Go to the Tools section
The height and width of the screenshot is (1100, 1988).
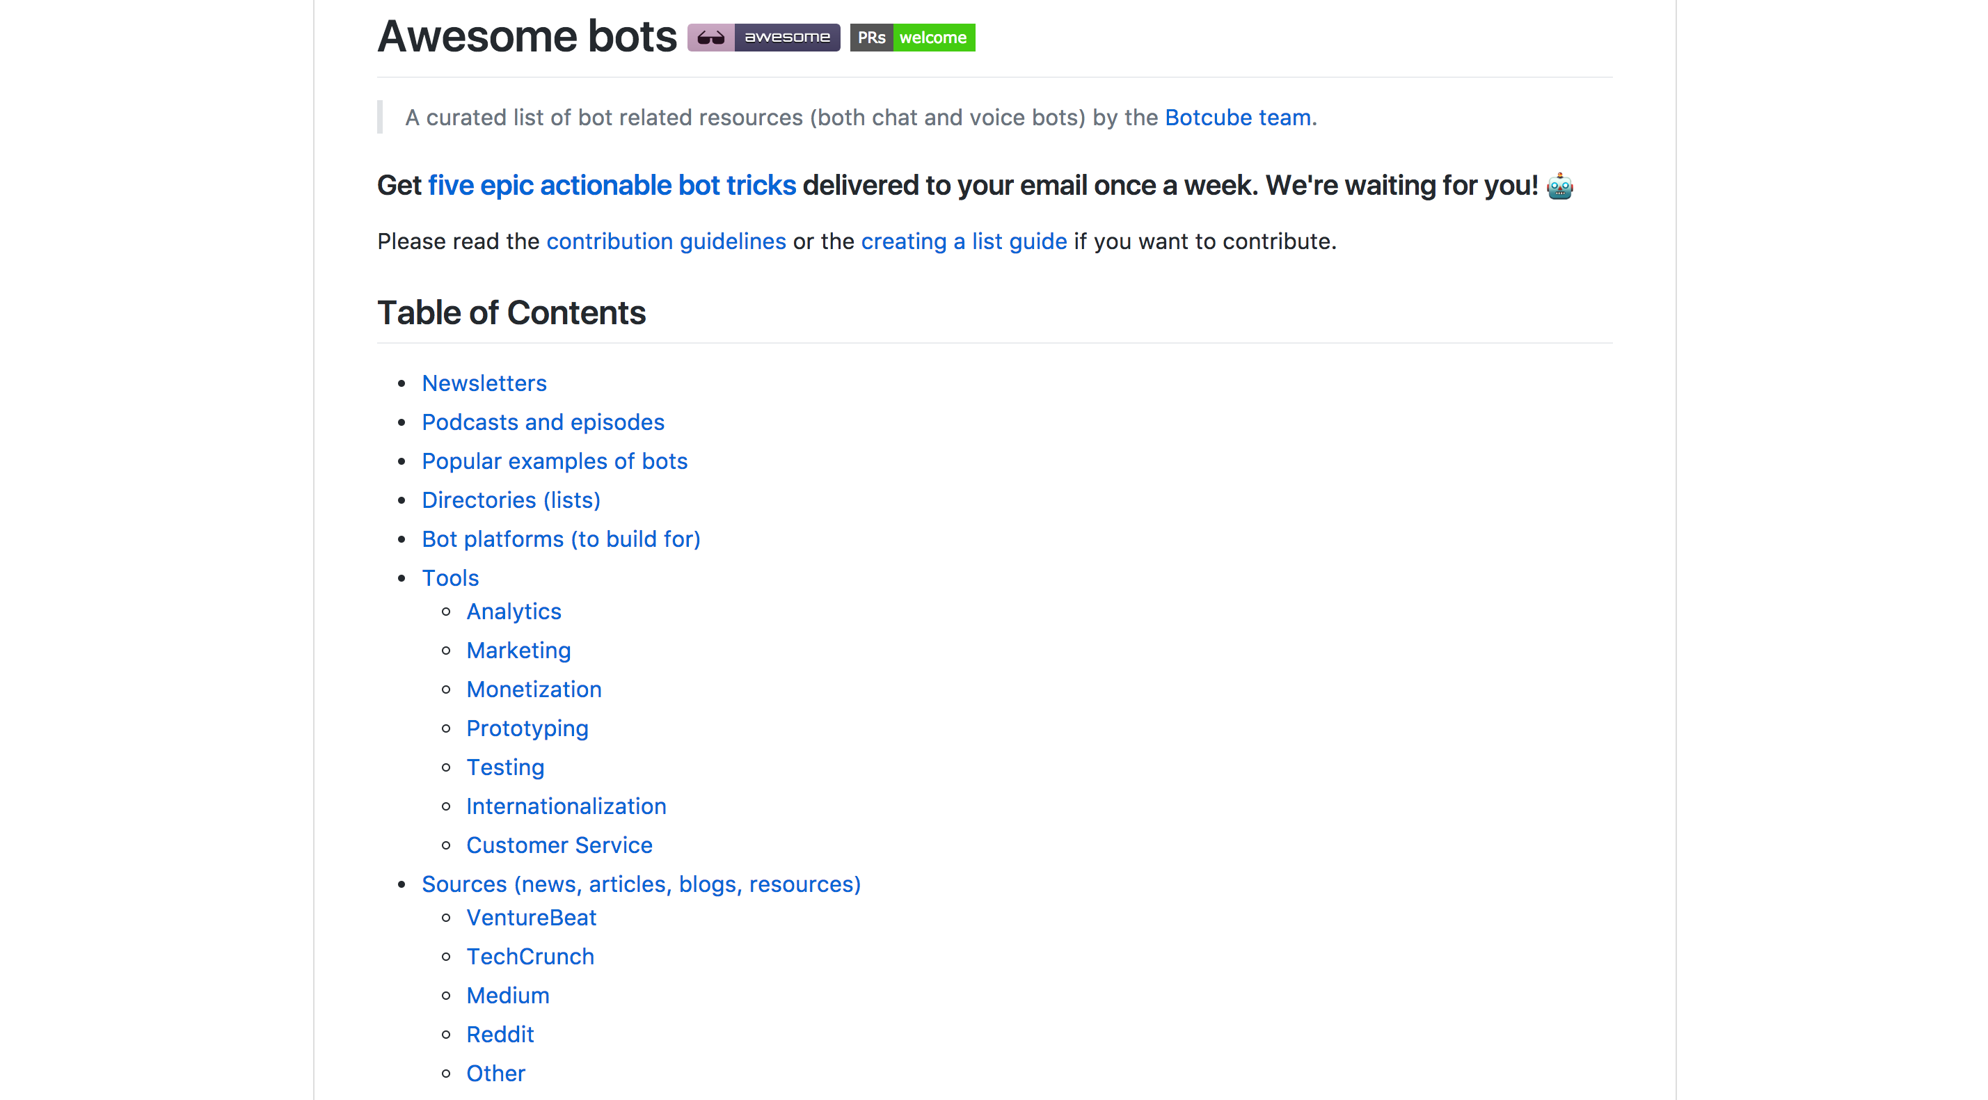point(450,577)
